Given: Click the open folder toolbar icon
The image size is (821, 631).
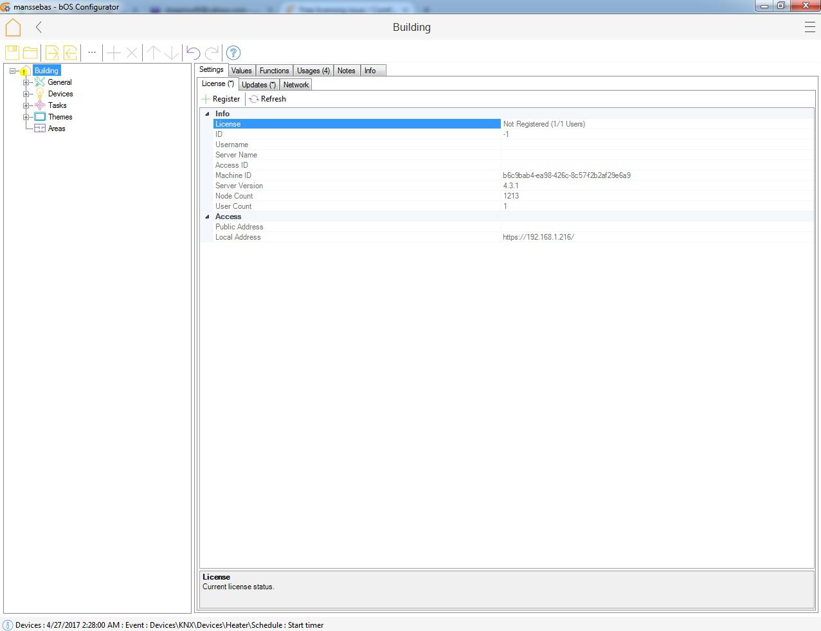Looking at the screenshot, I should coord(30,53).
